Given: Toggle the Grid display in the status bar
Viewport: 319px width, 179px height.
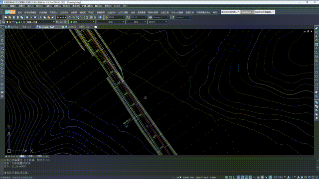Looking at the screenshot, I should (230, 178).
